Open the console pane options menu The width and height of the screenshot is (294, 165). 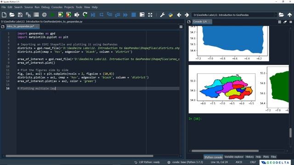click(291, 22)
